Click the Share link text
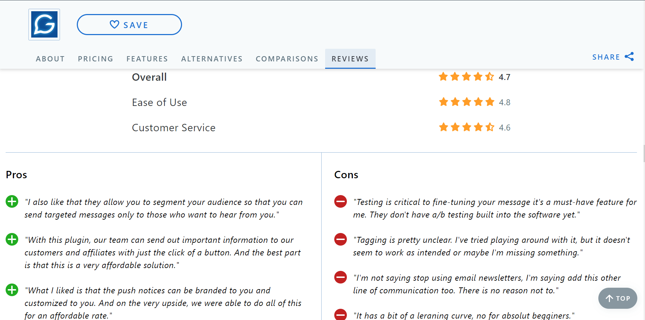This screenshot has width=645, height=320. pyautogui.click(x=606, y=57)
